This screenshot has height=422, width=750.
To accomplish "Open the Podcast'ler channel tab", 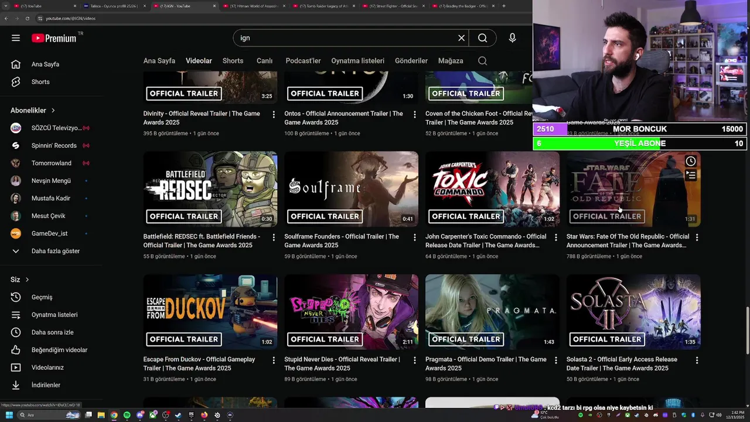I will click(303, 61).
